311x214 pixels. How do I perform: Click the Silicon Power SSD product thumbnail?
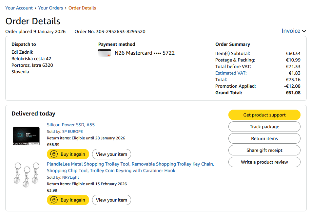pos(26,136)
